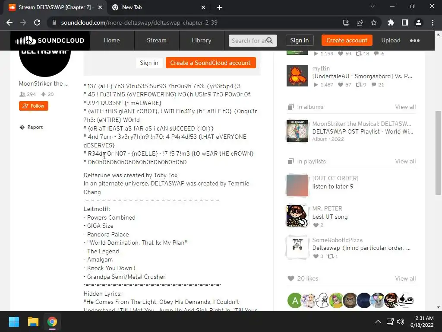Open the 20 tracks count
Image resolution: width=442 pixels, height=332 pixels.
(47, 94)
